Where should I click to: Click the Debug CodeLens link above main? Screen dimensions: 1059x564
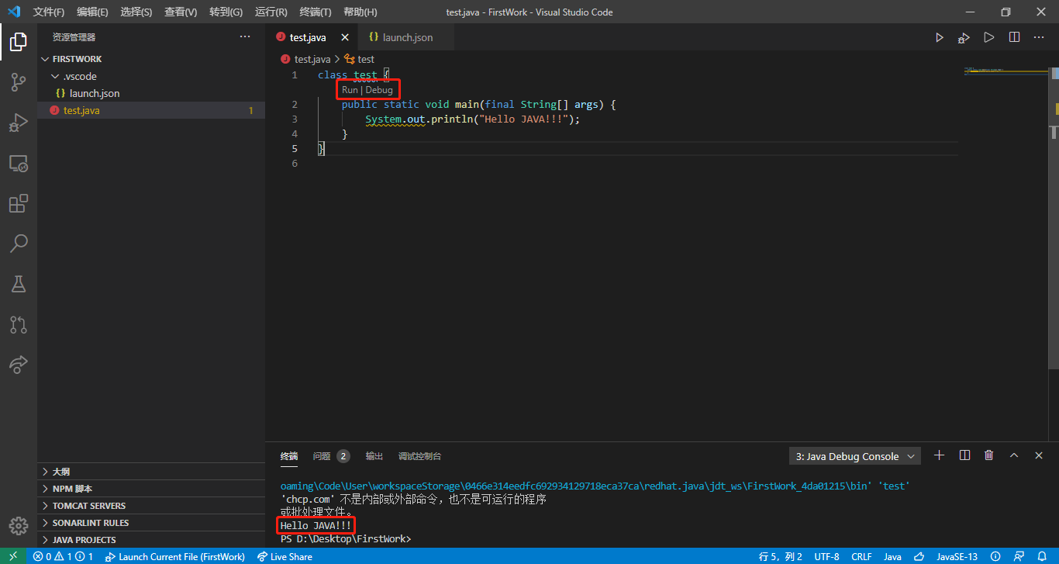(379, 90)
